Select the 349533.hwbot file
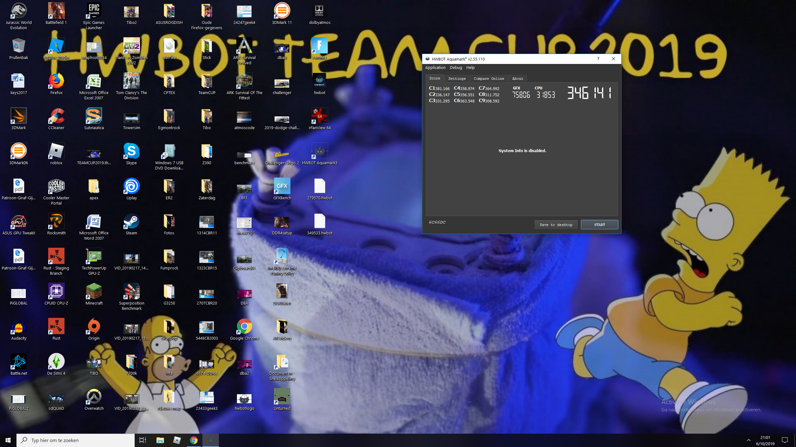796x447 pixels. tap(320, 224)
